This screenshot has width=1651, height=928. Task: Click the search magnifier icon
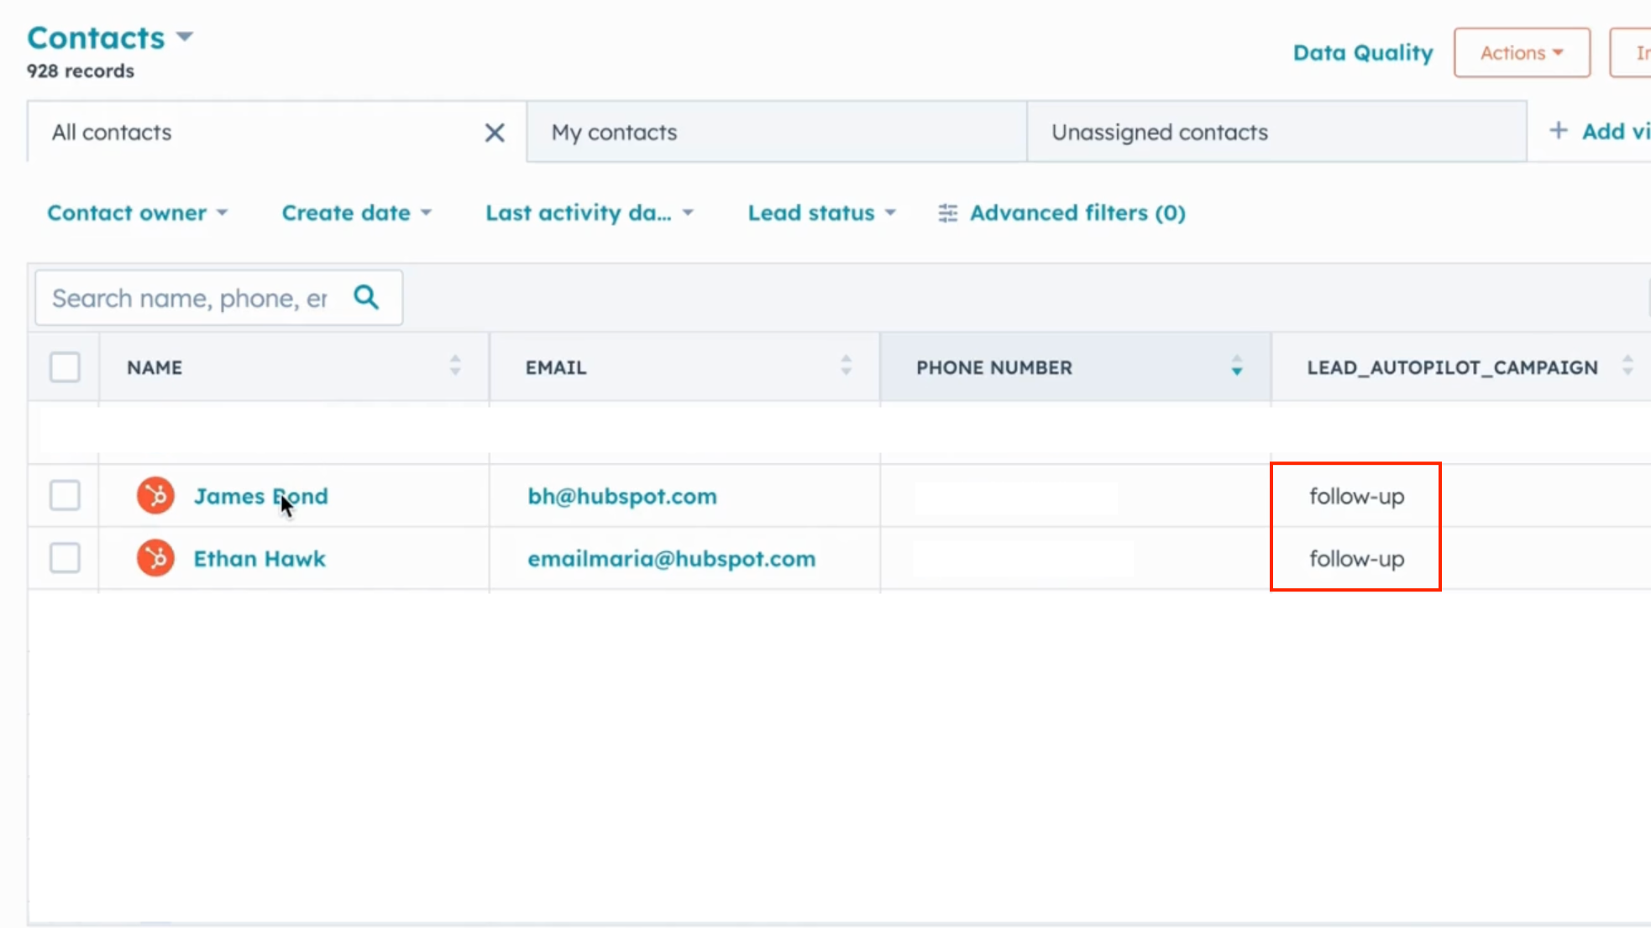[x=366, y=297]
